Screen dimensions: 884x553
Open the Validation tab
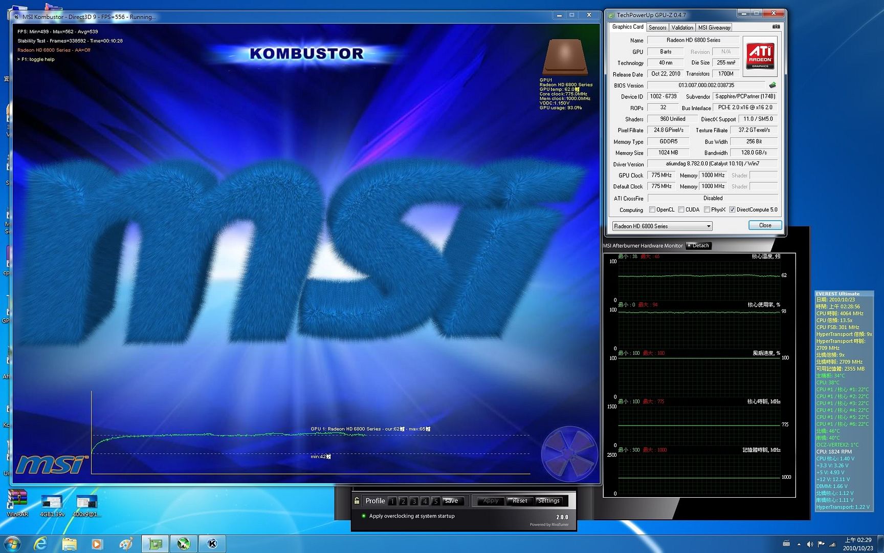[x=682, y=28]
